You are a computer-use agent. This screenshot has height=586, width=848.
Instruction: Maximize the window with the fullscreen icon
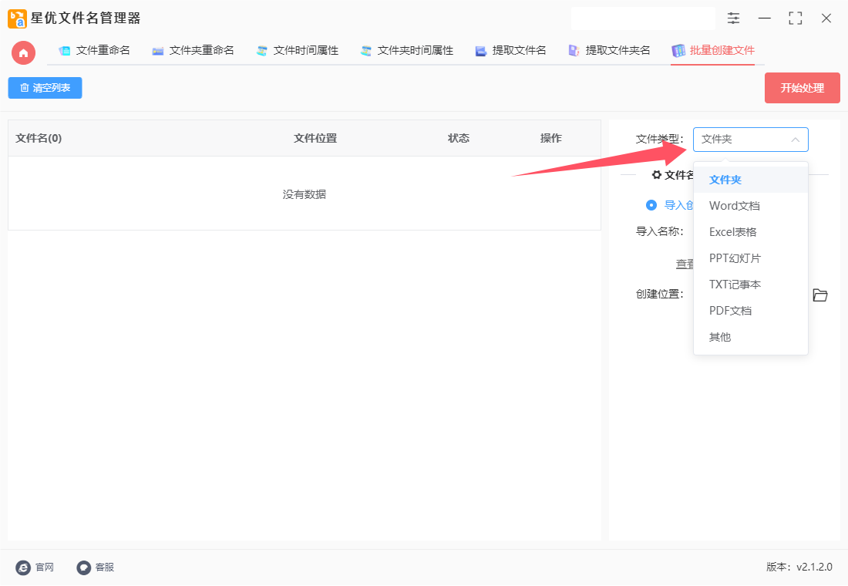[795, 19]
